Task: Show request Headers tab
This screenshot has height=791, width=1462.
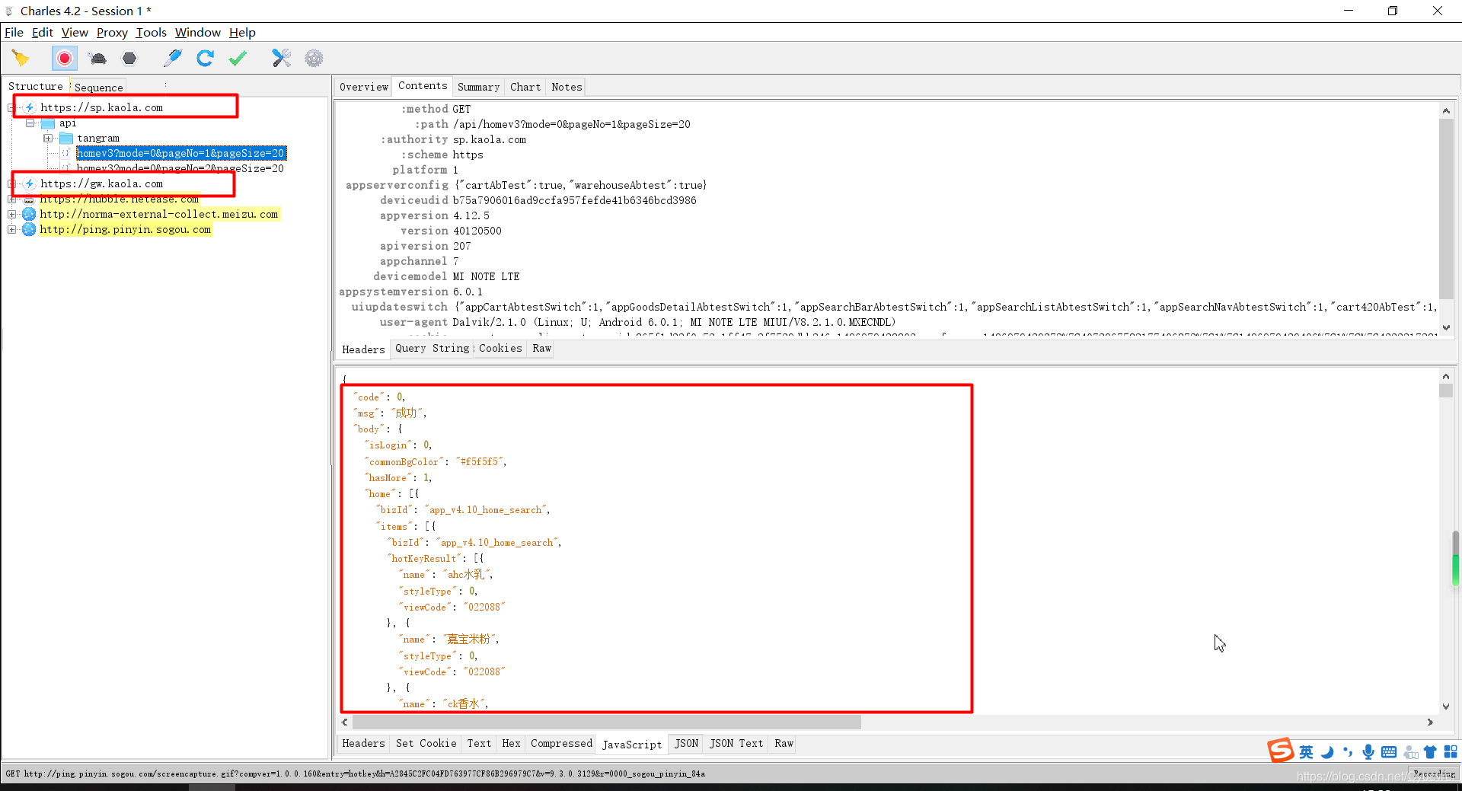Action: pyautogui.click(x=363, y=349)
